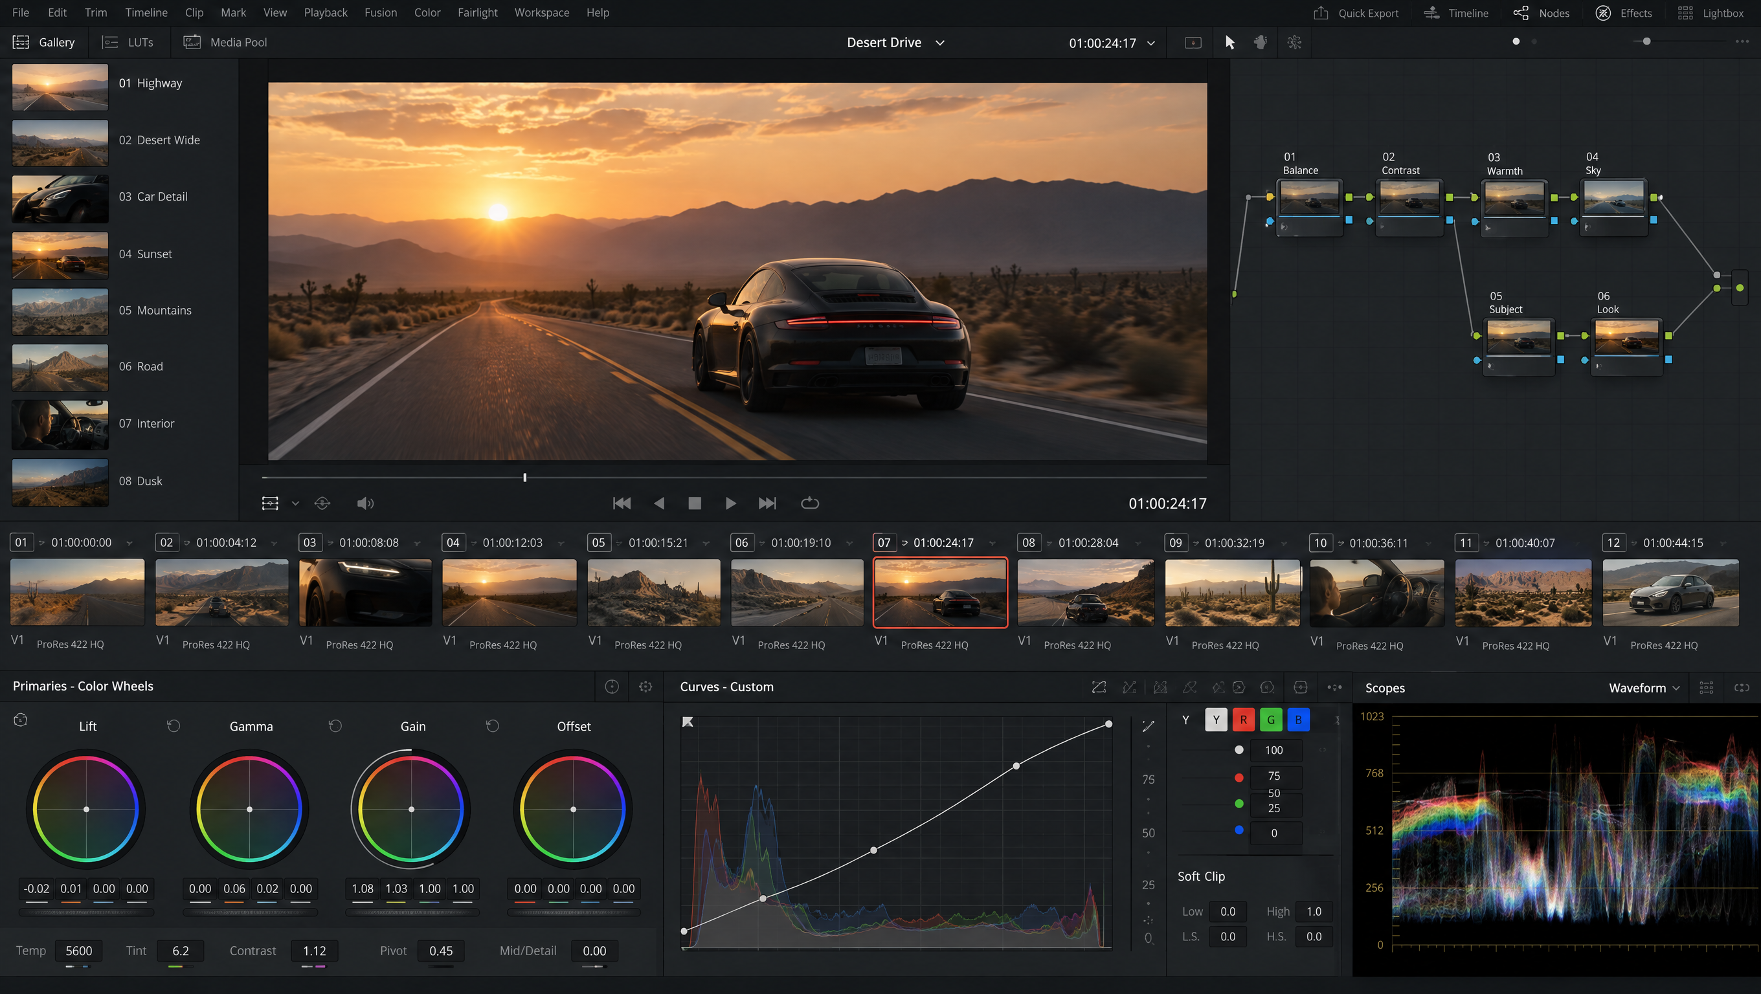This screenshot has width=1761, height=994.
Task: Select clip 10 thumbnail in timeline
Action: [x=1377, y=592]
